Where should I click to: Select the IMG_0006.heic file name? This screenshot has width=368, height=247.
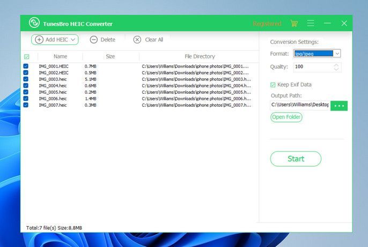click(x=53, y=99)
